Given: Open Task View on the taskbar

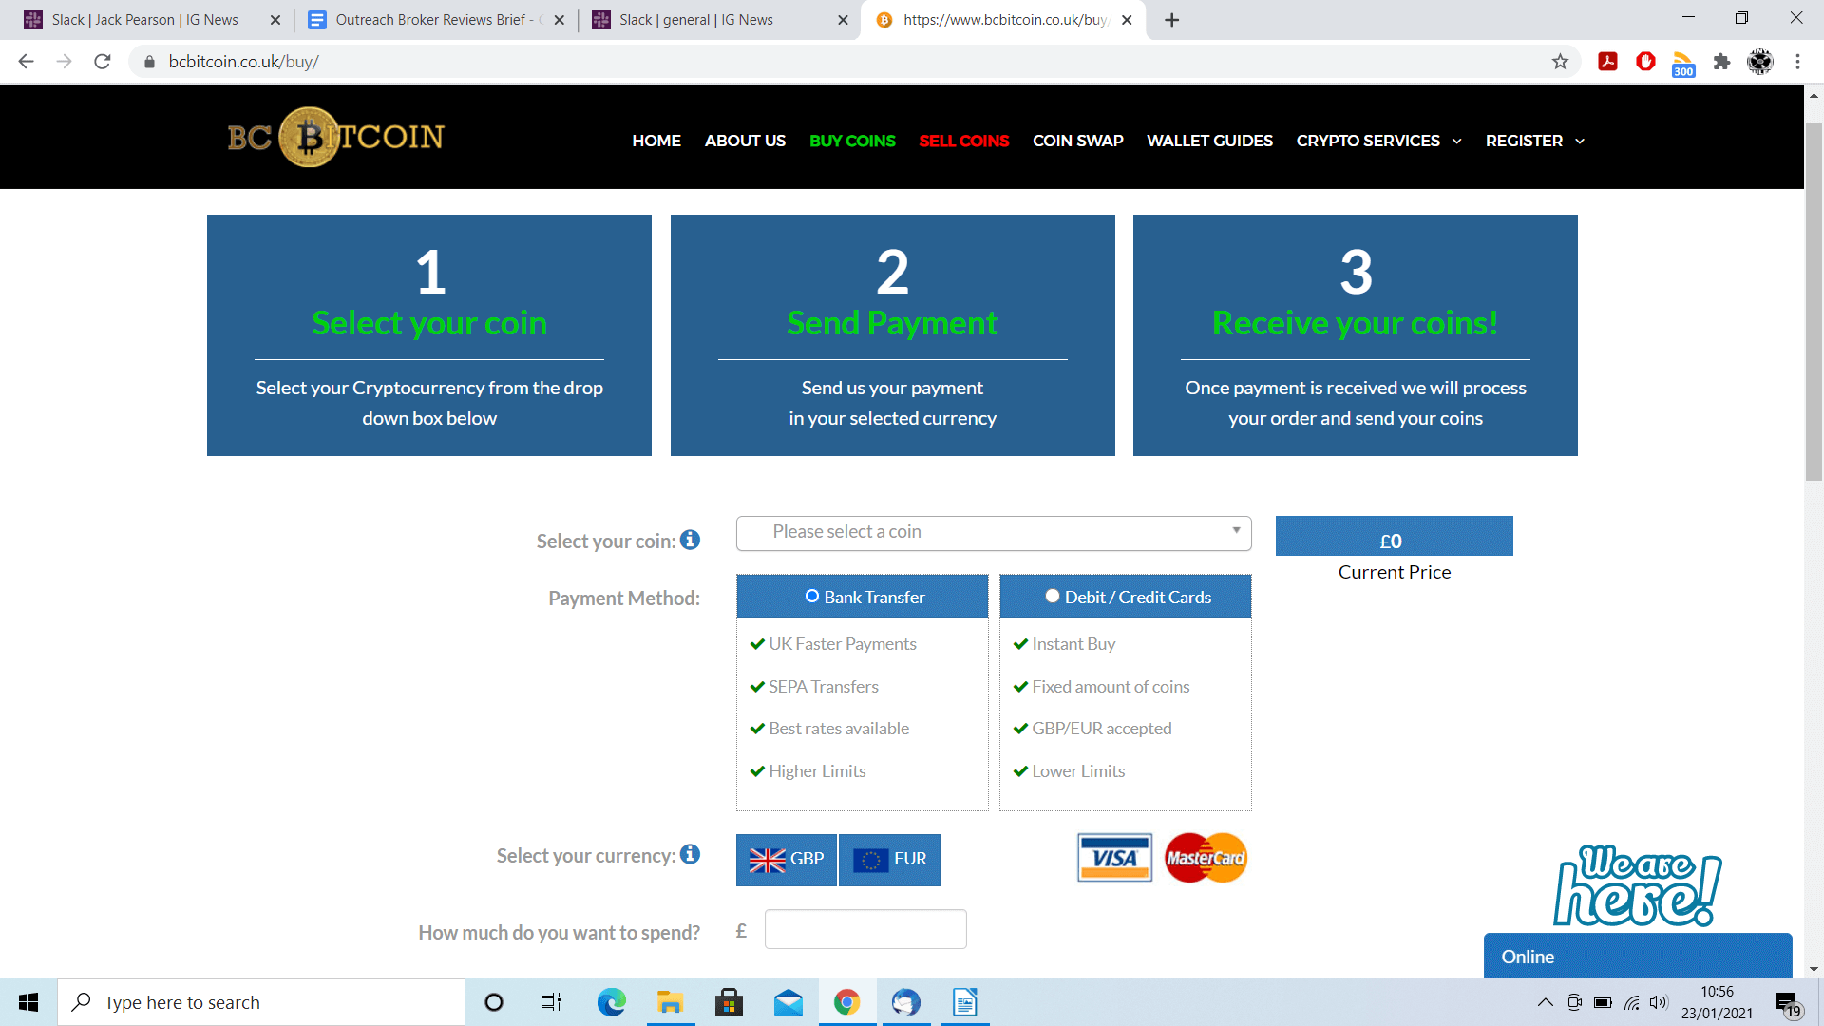Looking at the screenshot, I should click(x=551, y=1002).
